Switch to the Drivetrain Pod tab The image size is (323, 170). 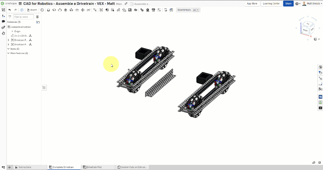click(x=94, y=167)
